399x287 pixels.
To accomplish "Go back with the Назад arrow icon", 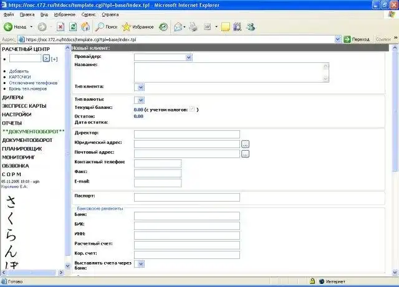I will point(8,27).
